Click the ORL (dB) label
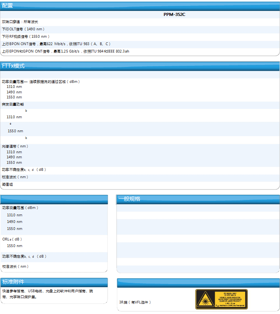Image resolution: width=280 pixels, height=314 pixels. pyautogui.click(x=12, y=239)
